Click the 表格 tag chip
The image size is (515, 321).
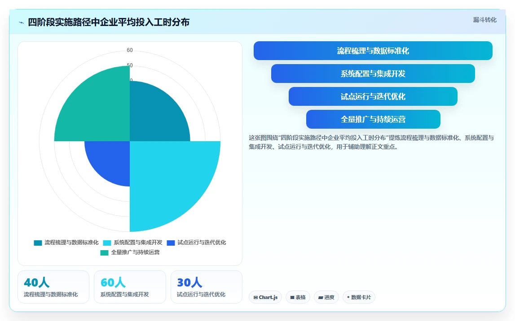(x=298, y=297)
